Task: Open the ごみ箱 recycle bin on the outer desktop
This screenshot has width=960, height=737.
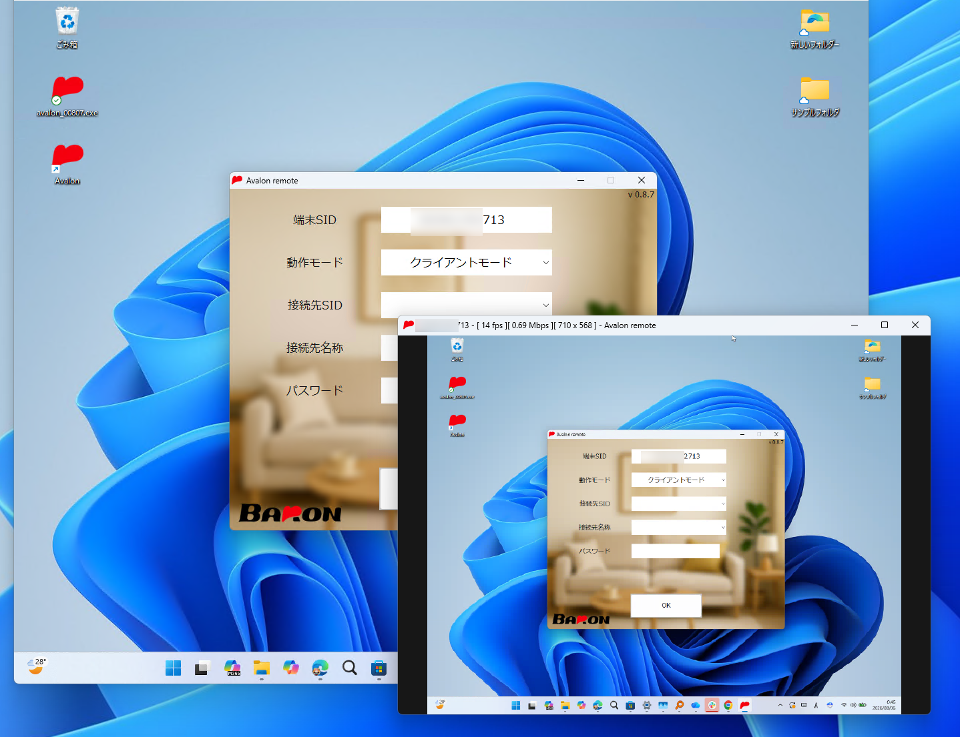Action: (x=67, y=27)
